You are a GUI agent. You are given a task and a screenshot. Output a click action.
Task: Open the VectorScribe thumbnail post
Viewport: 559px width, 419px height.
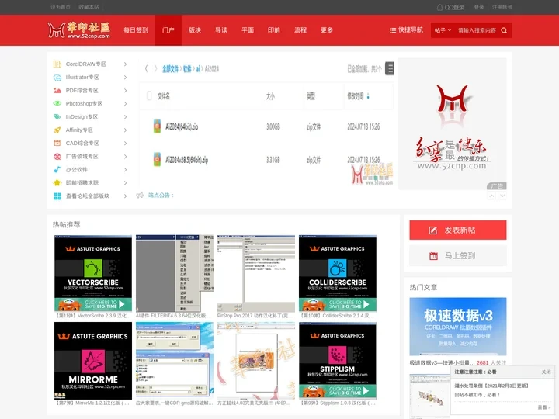click(x=93, y=273)
